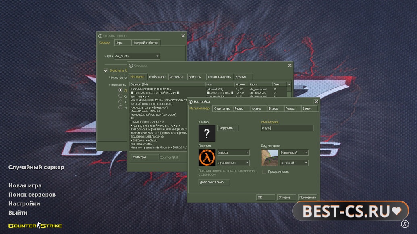This screenshot has width=417, height=234.
Task: Click the Серверы (220) column header
Action: point(167,84)
